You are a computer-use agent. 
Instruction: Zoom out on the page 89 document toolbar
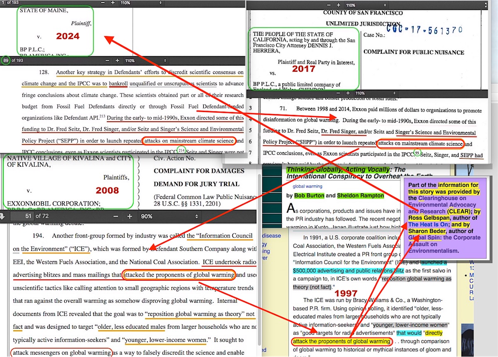[107, 61]
